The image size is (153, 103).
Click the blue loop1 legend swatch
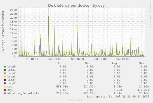5,70
